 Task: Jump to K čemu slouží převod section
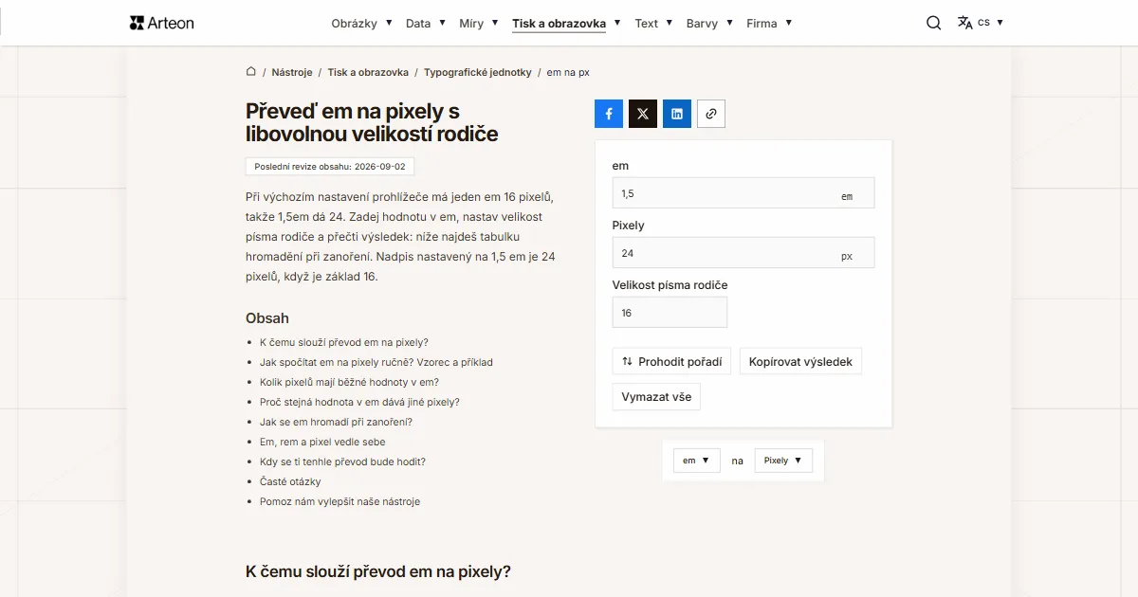pyautogui.click(x=344, y=342)
